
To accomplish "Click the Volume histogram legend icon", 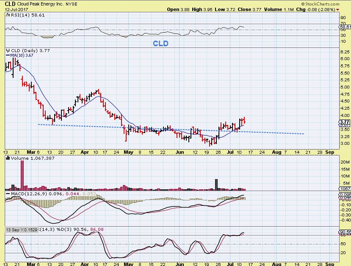I will click(7, 158).
